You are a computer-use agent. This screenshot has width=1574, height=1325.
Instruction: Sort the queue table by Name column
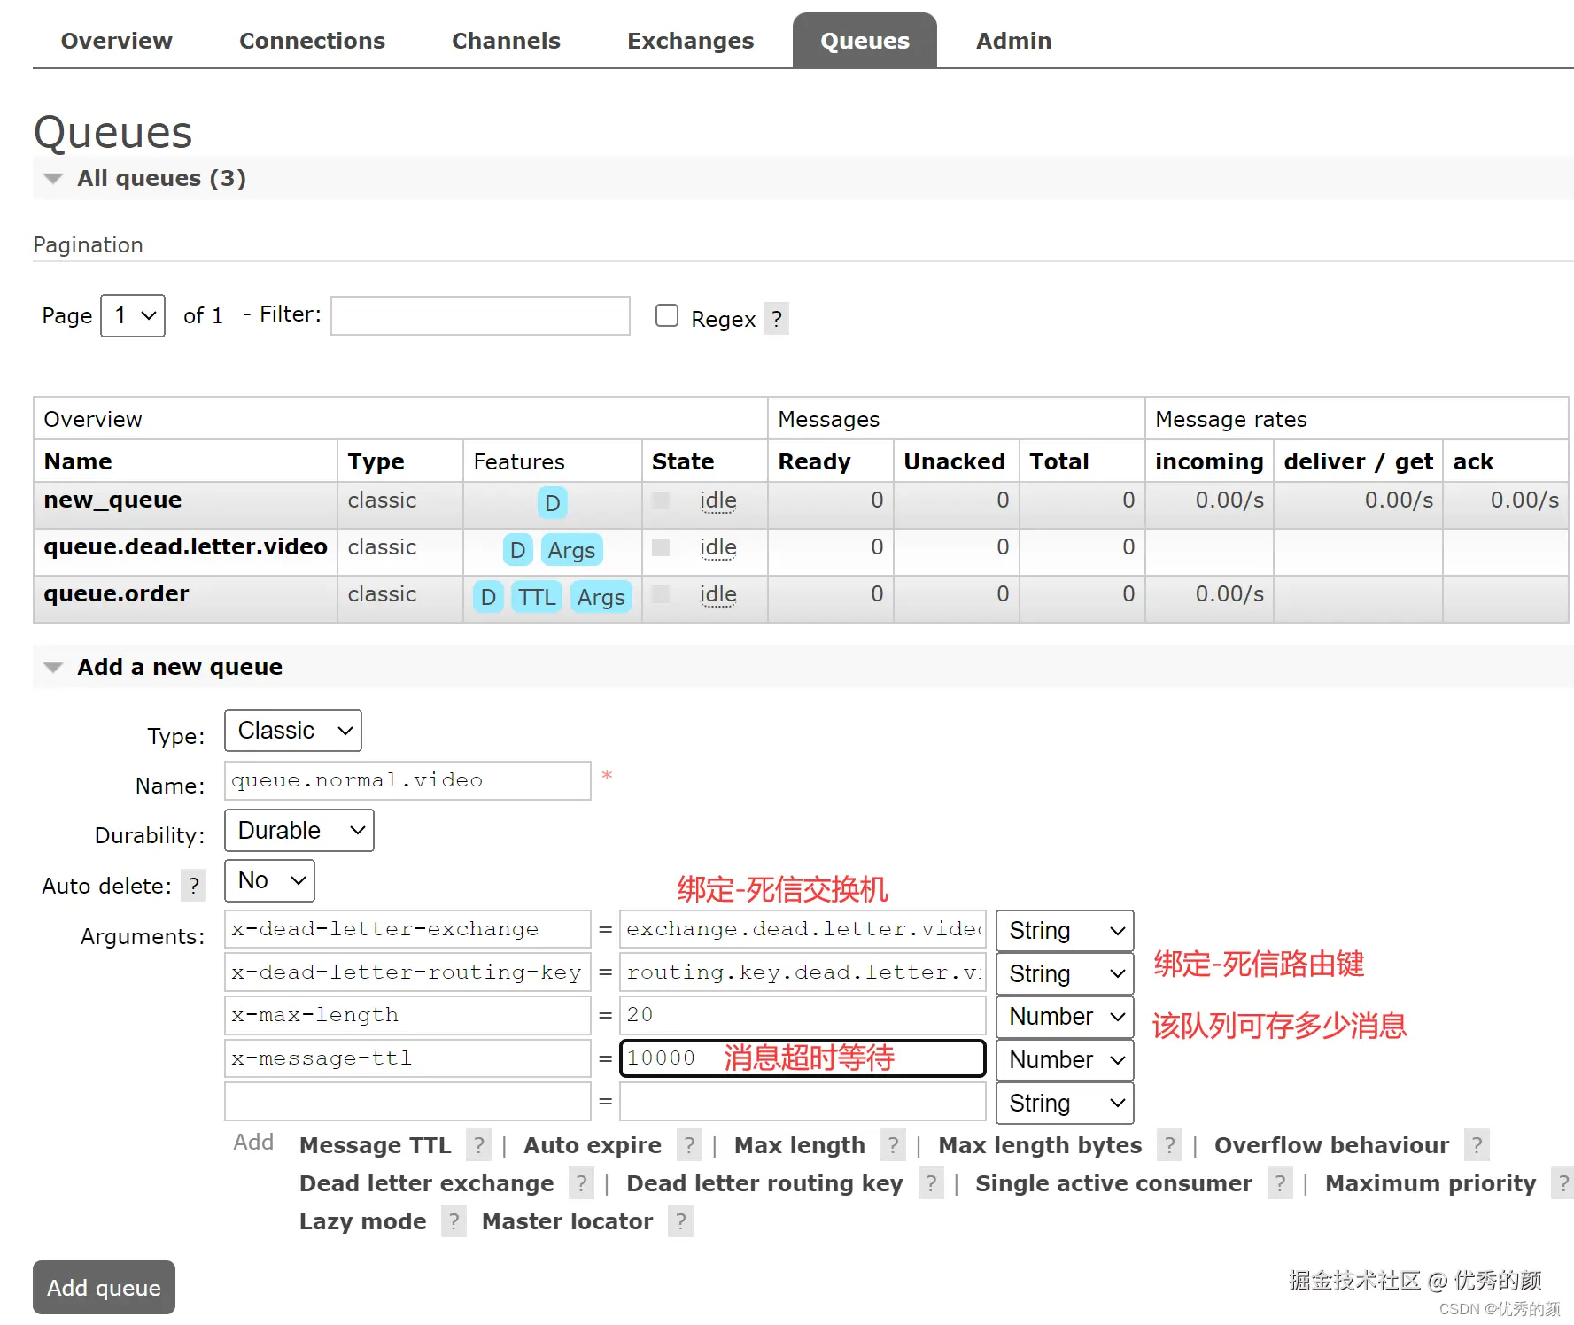click(78, 461)
